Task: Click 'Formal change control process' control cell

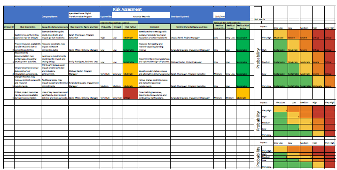Action: click(x=154, y=82)
